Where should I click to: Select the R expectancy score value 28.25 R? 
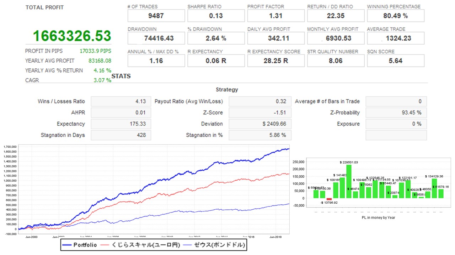point(276,61)
